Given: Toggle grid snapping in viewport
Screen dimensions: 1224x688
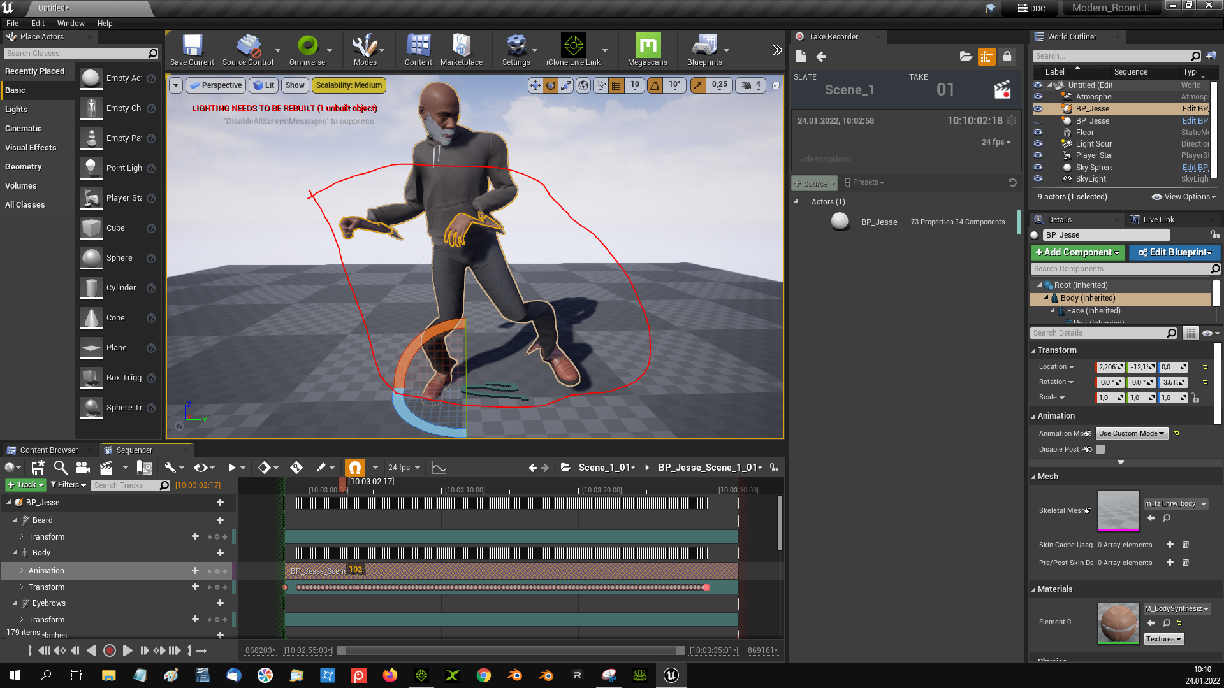Looking at the screenshot, I should (616, 85).
